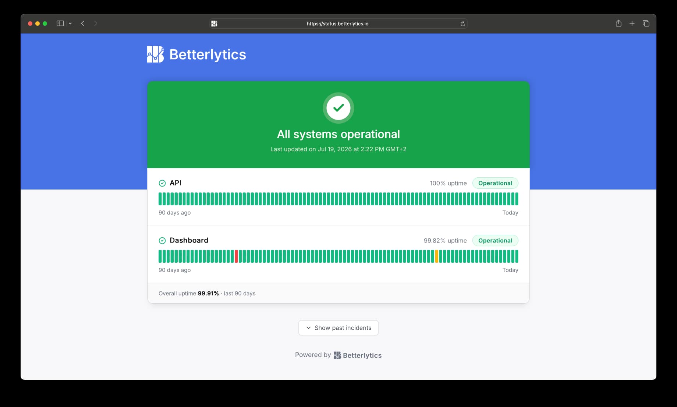The image size is (677, 407).
Task: Click the footer Betterlytics logo icon
Action: pos(337,355)
